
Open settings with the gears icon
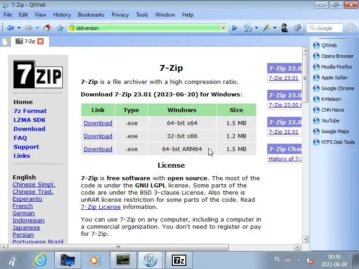click(298, 28)
